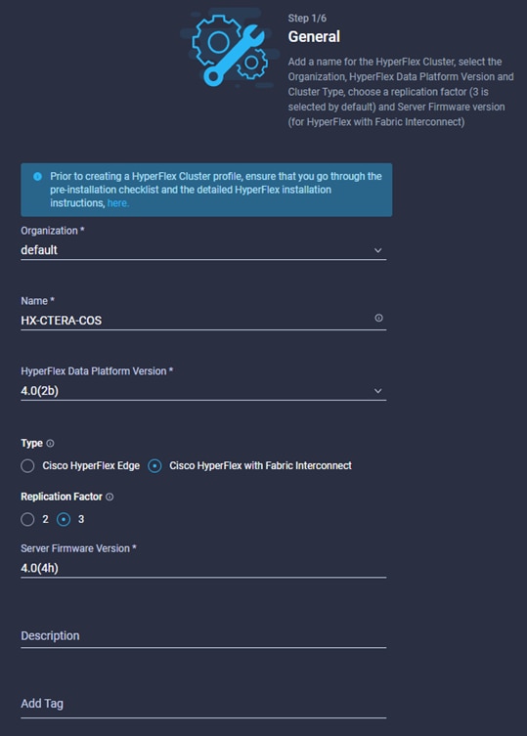Click the General step heading
This screenshot has width=527, height=736.
point(314,36)
